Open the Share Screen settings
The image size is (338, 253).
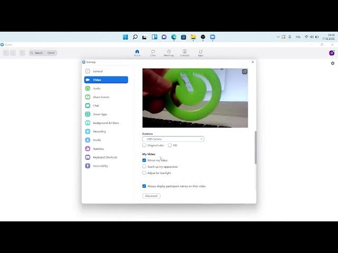click(x=101, y=97)
